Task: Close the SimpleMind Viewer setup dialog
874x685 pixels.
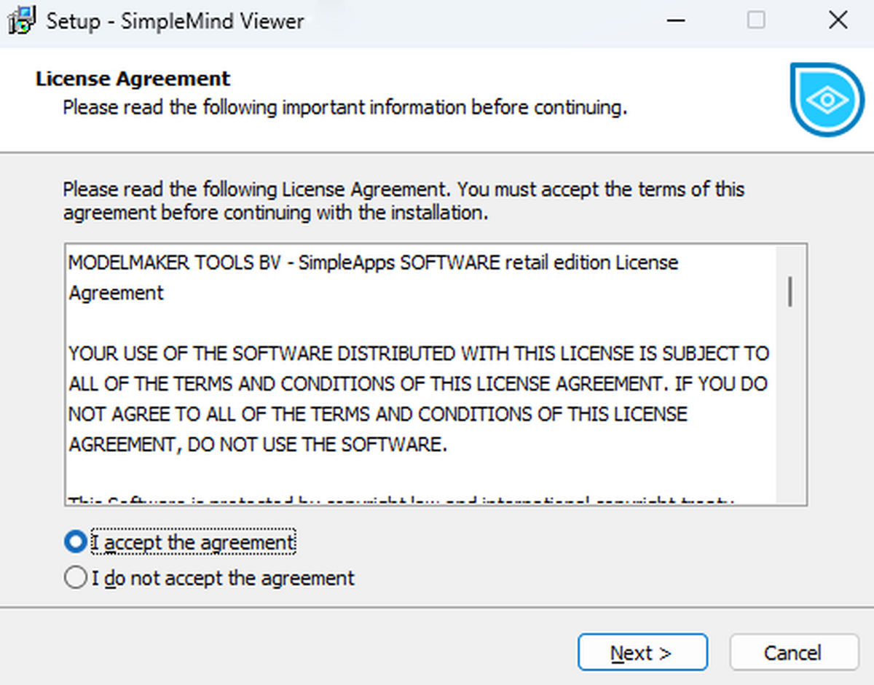Action: [x=838, y=20]
